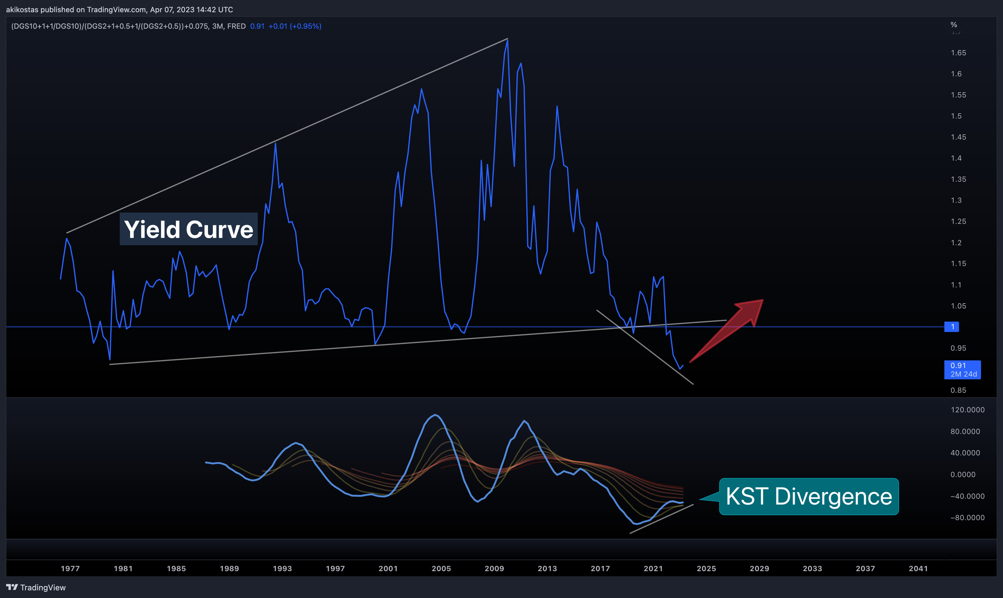Click the 1.45 price axis label
Image resolution: width=1003 pixels, height=598 pixels.
[958, 137]
